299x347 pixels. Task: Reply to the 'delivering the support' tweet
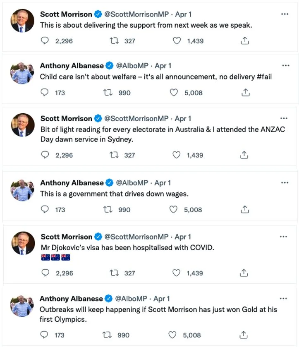click(x=45, y=41)
